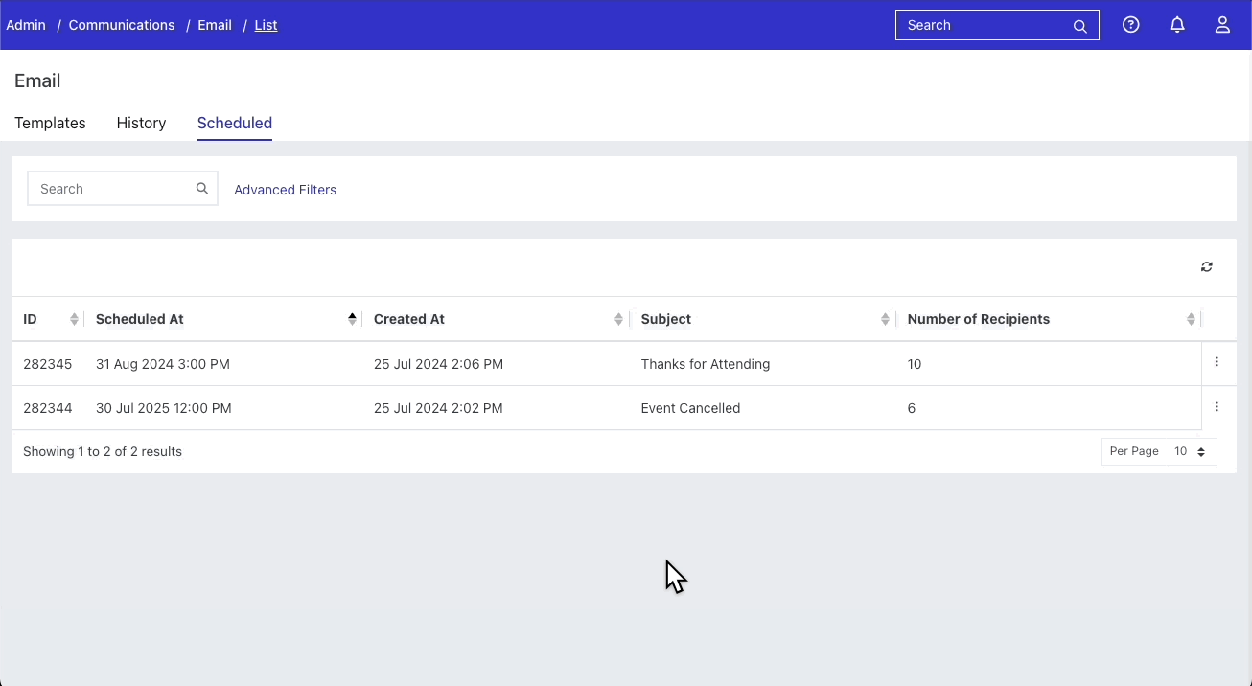
Task: Click the magnifier icon in the list search field
Action: pyautogui.click(x=202, y=189)
